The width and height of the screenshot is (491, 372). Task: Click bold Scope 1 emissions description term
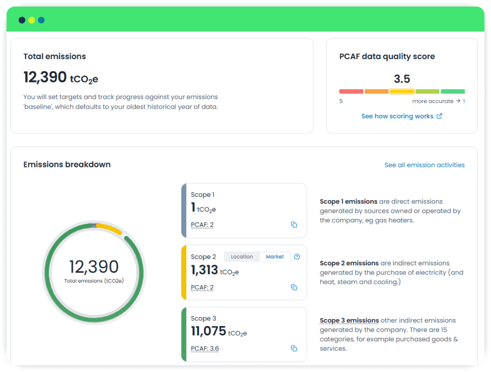[x=348, y=201]
